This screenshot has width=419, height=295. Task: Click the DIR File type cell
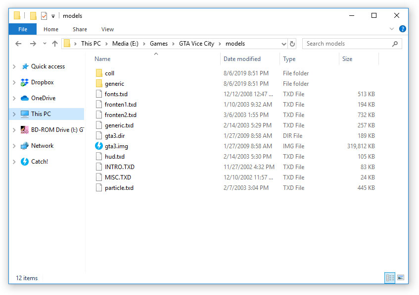(292, 135)
